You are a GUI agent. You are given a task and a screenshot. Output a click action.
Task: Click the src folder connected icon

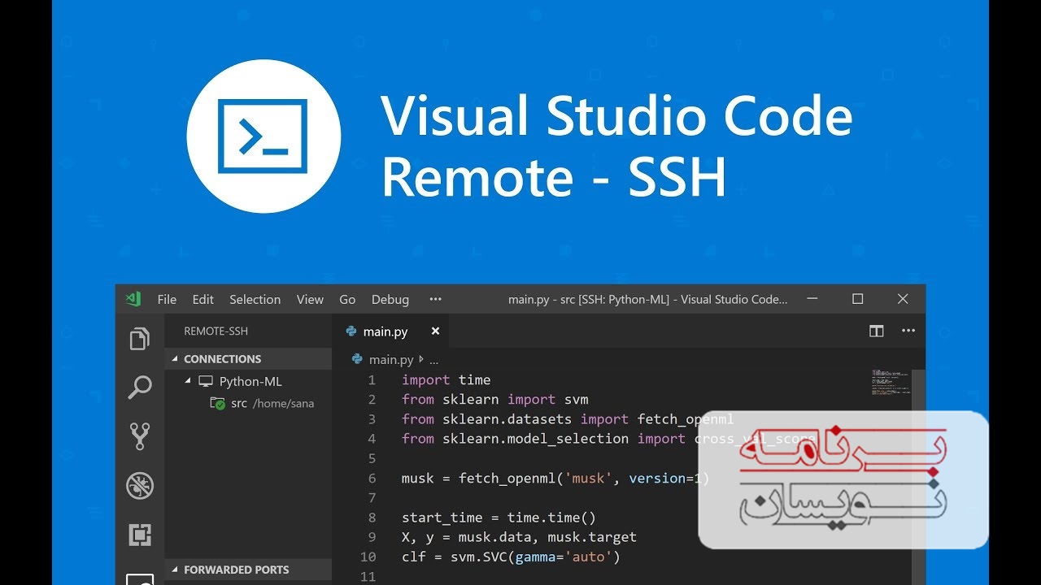(x=217, y=403)
